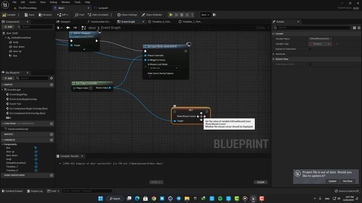Screen dimensions: 362x203
Task: Select the body component
Action: [16, 42]
